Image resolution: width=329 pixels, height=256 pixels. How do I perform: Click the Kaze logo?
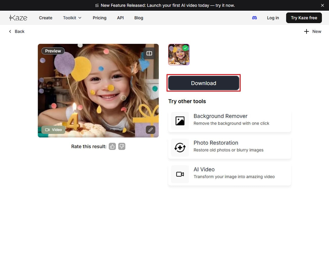click(18, 18)
